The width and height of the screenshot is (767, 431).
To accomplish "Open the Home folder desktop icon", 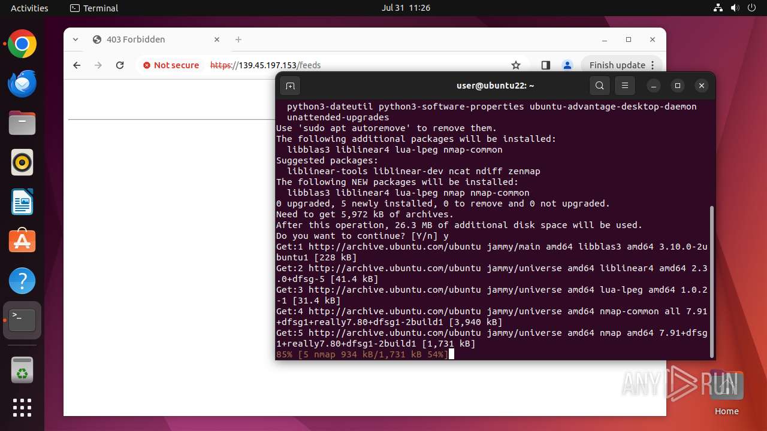I will click(x=726, y=392).
